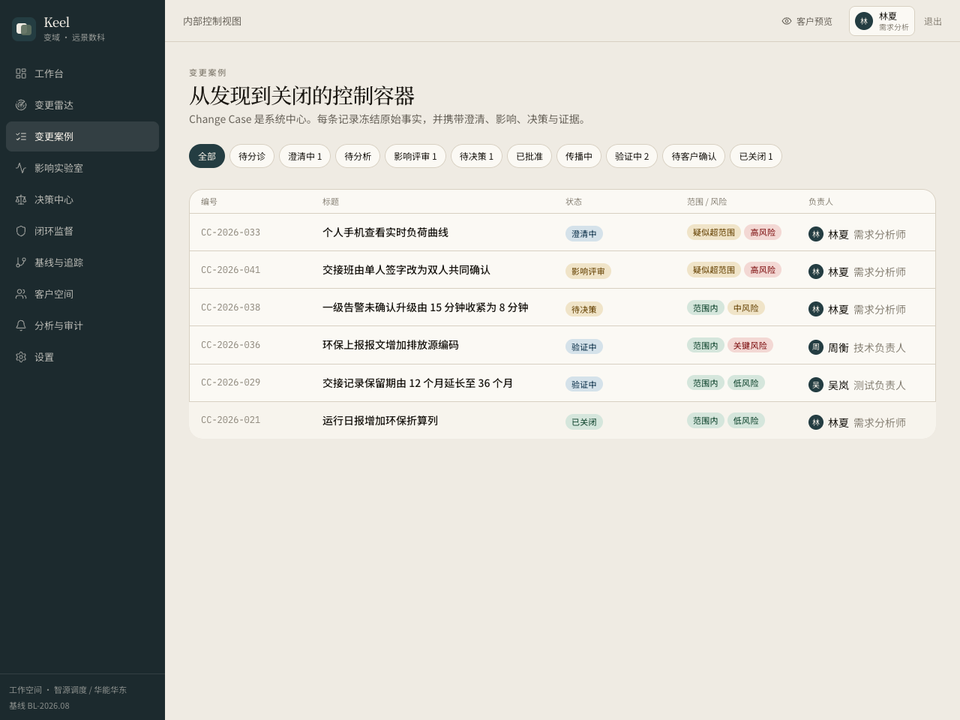This screenshot has height=720, width=960.
Task: Click case ID CC-2026-038
Action: 231,307
